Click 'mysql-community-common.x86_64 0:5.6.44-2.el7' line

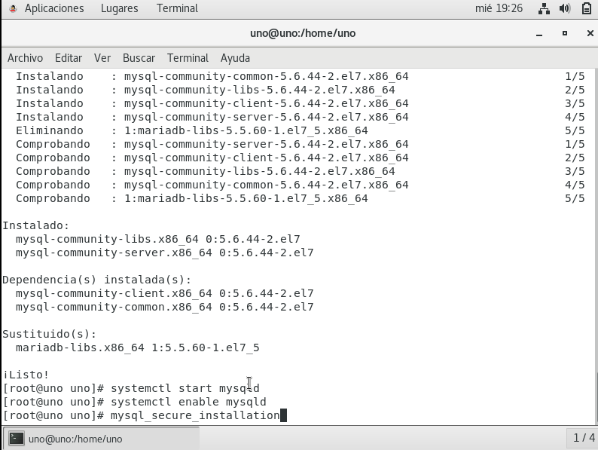[x=164, y=307]
